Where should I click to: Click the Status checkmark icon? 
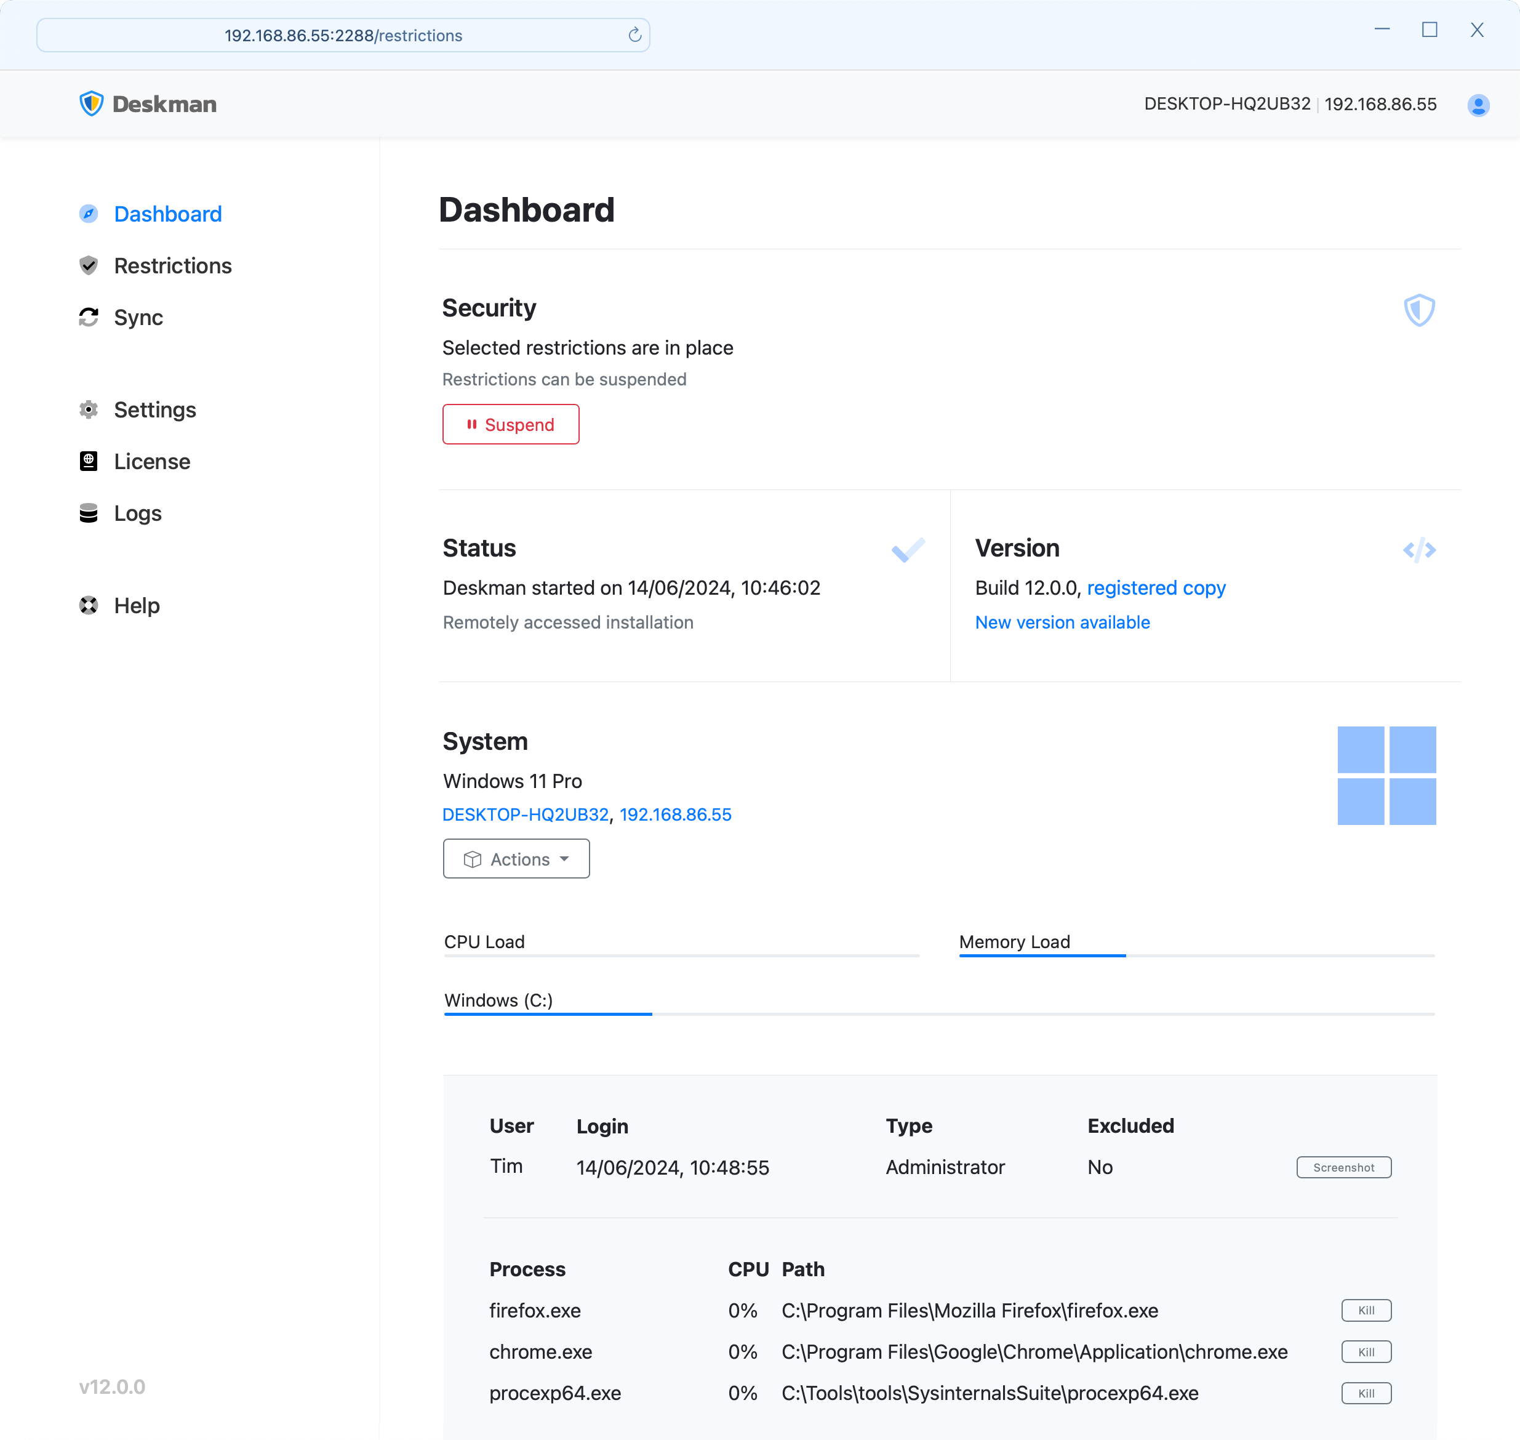point(908,550)
